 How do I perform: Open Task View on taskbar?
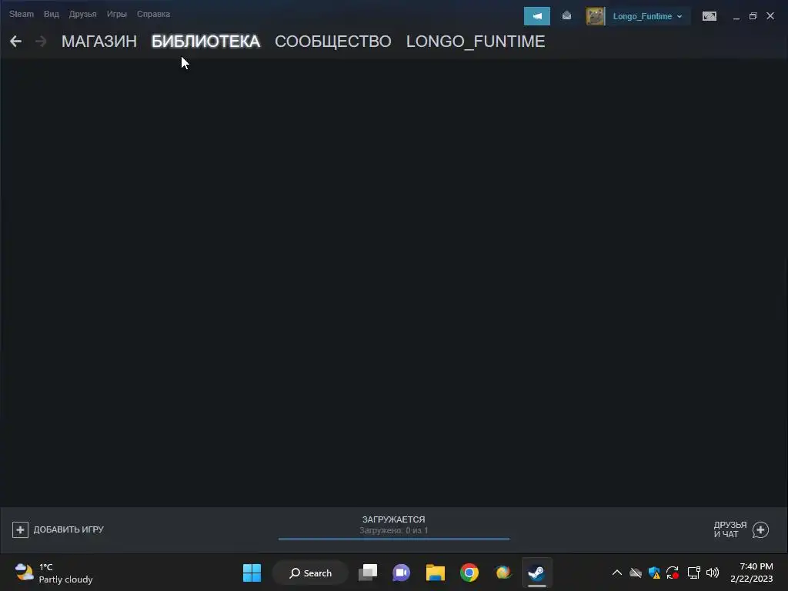point(368,573)
